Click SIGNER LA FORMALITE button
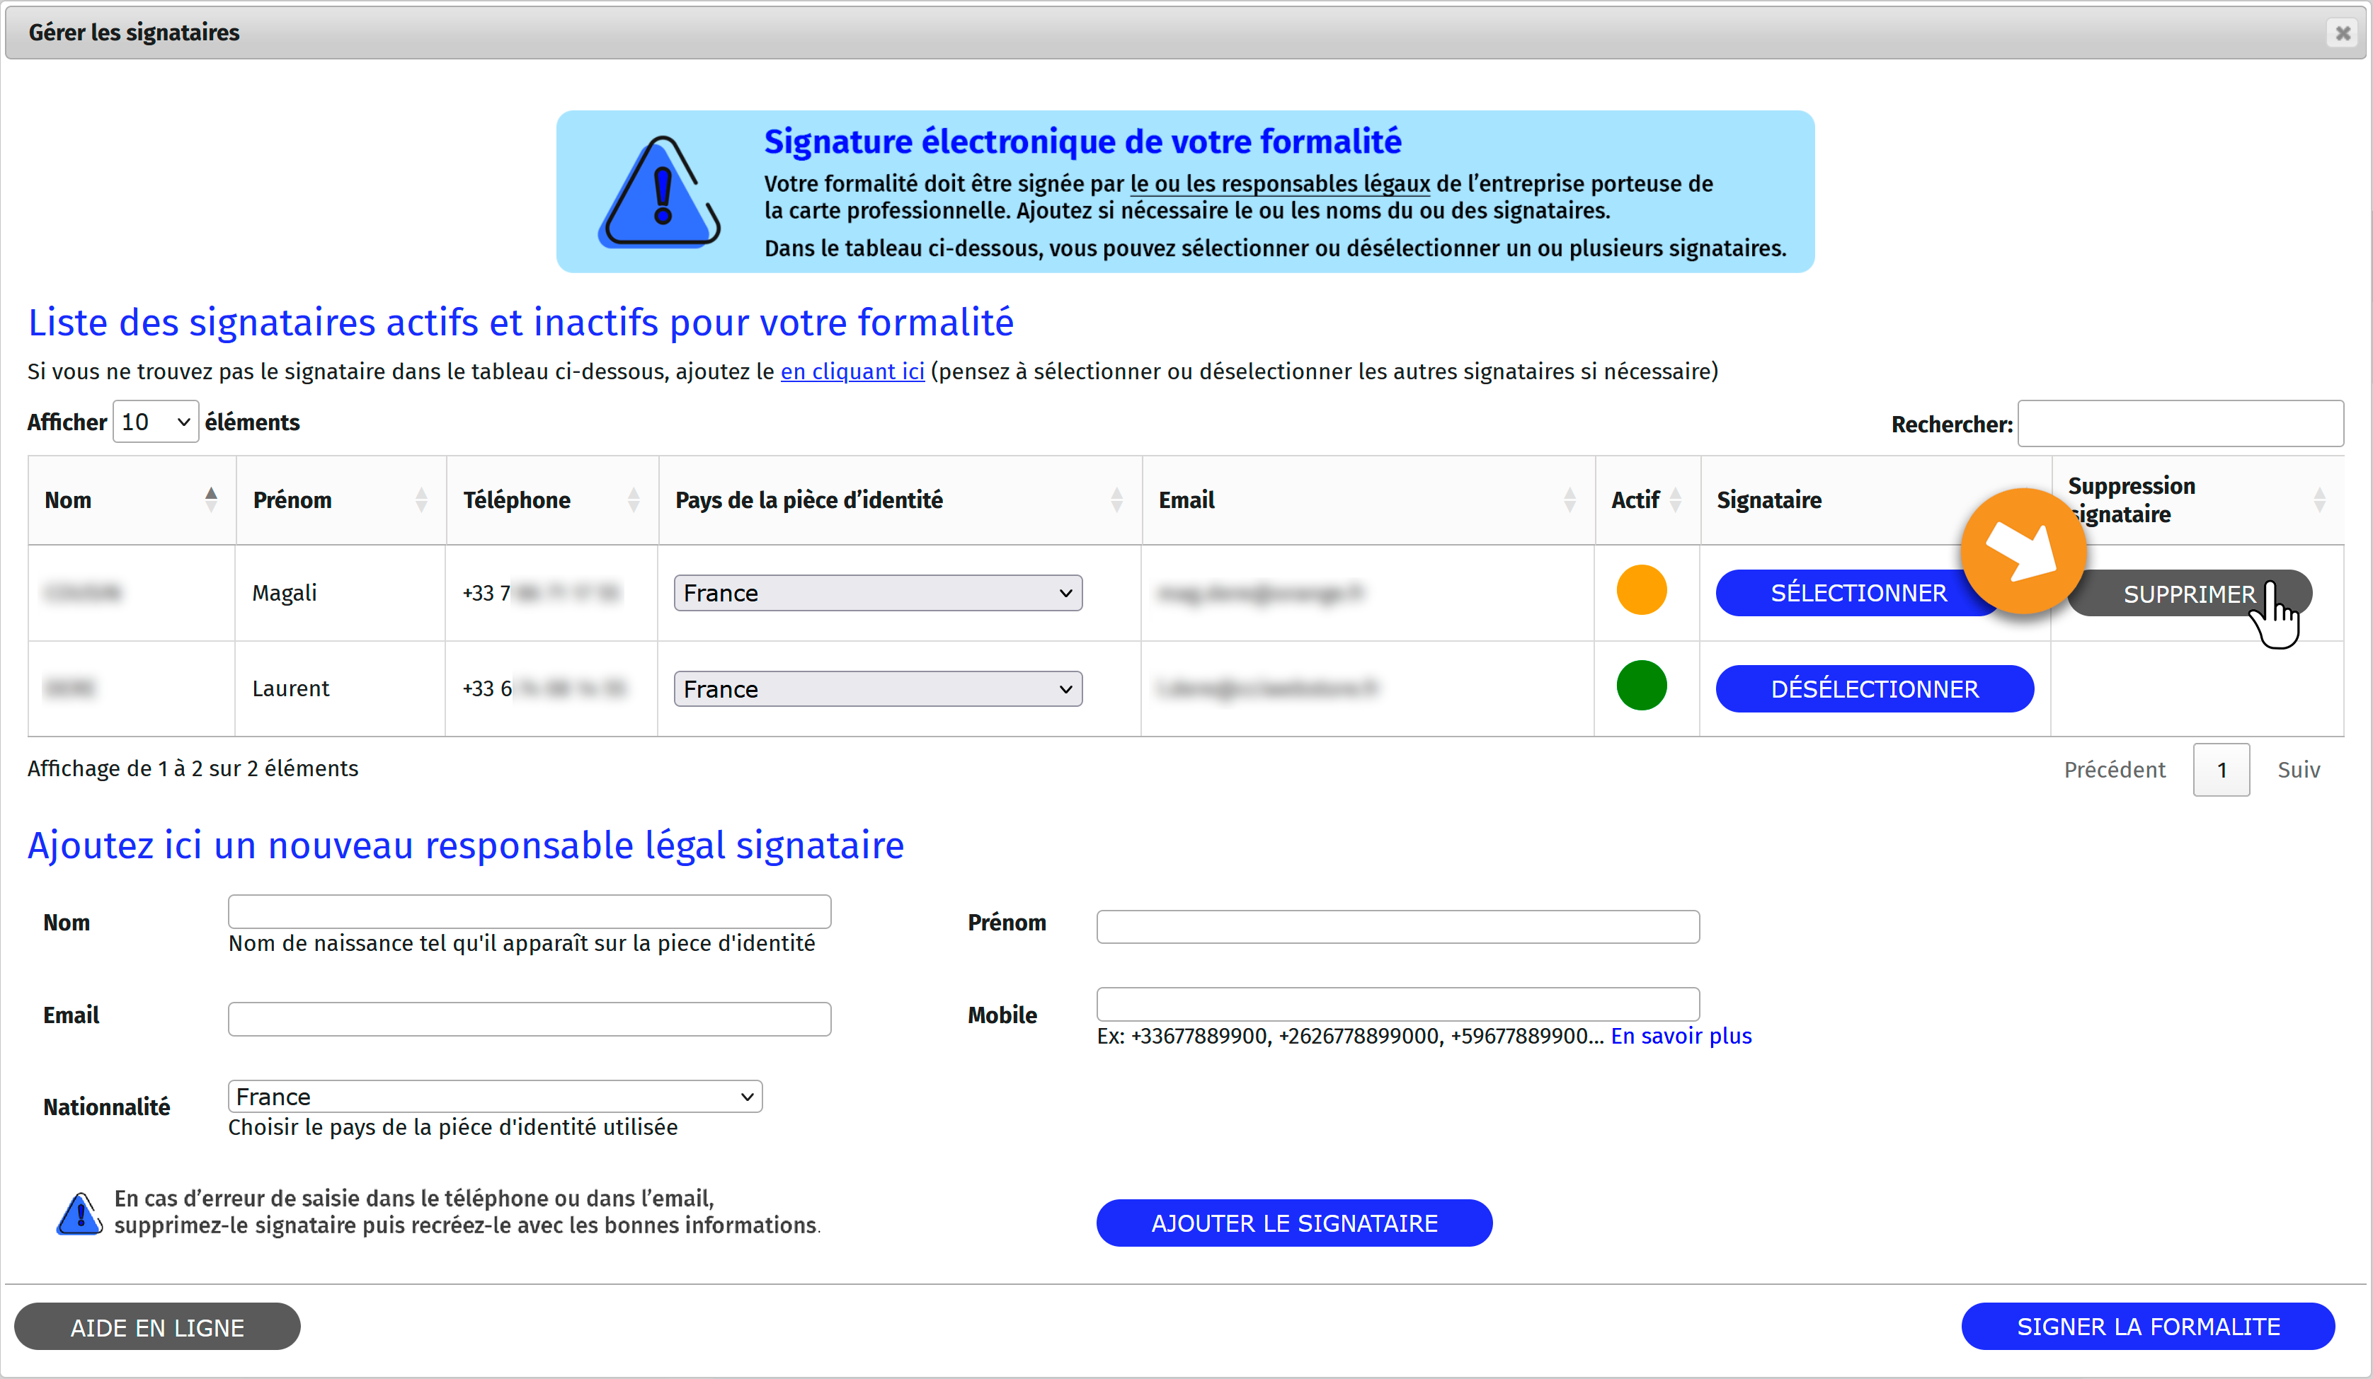This screenshot has height=1379, width=2373. (x=2148, y=1326)
